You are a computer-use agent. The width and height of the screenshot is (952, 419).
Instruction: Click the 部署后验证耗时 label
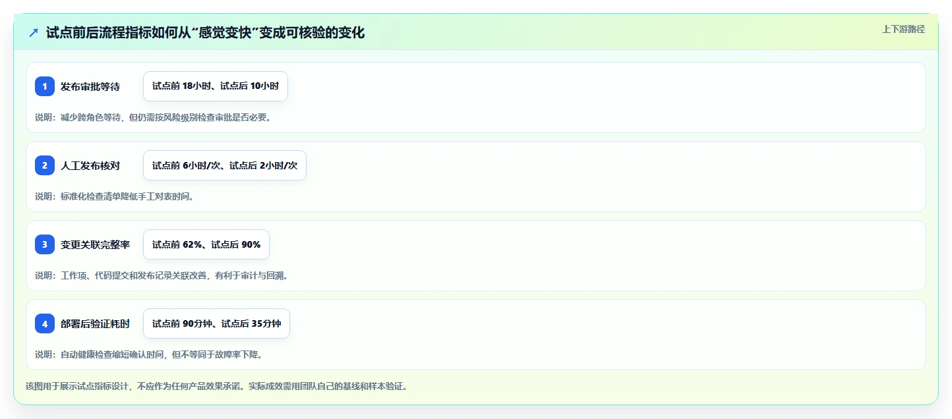coord(95,323)
